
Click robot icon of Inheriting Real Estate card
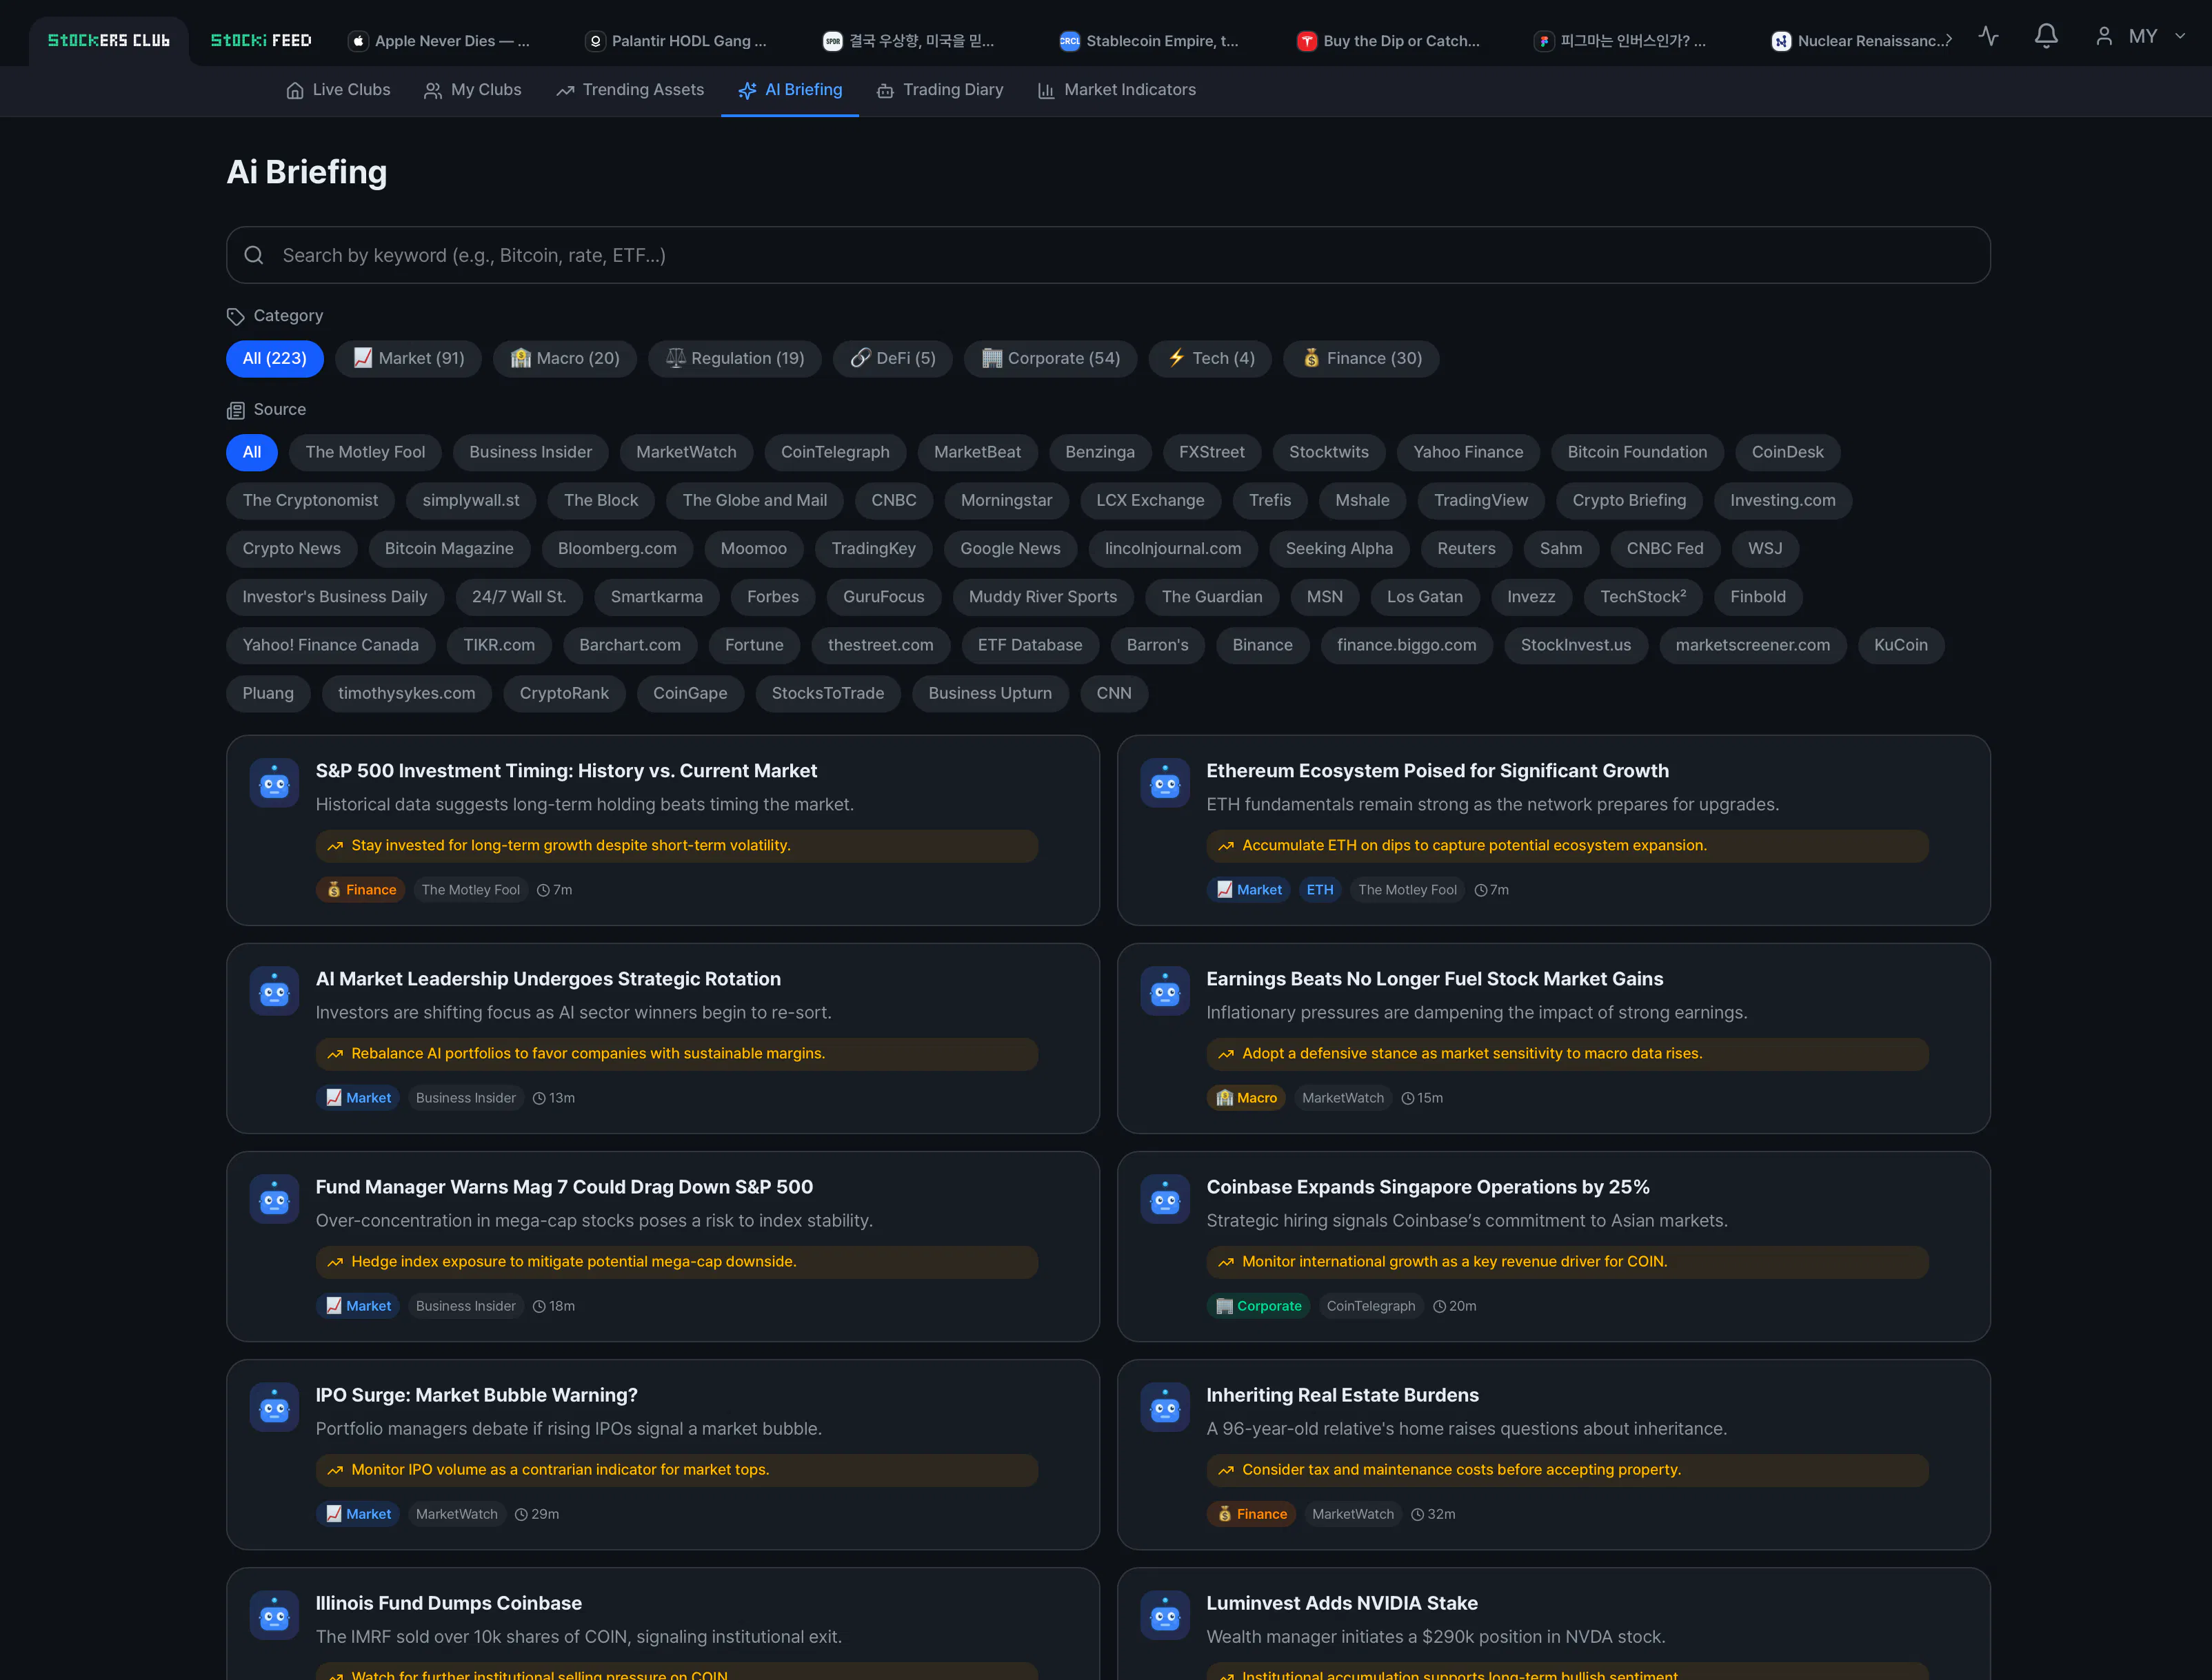(1165, 1407)
